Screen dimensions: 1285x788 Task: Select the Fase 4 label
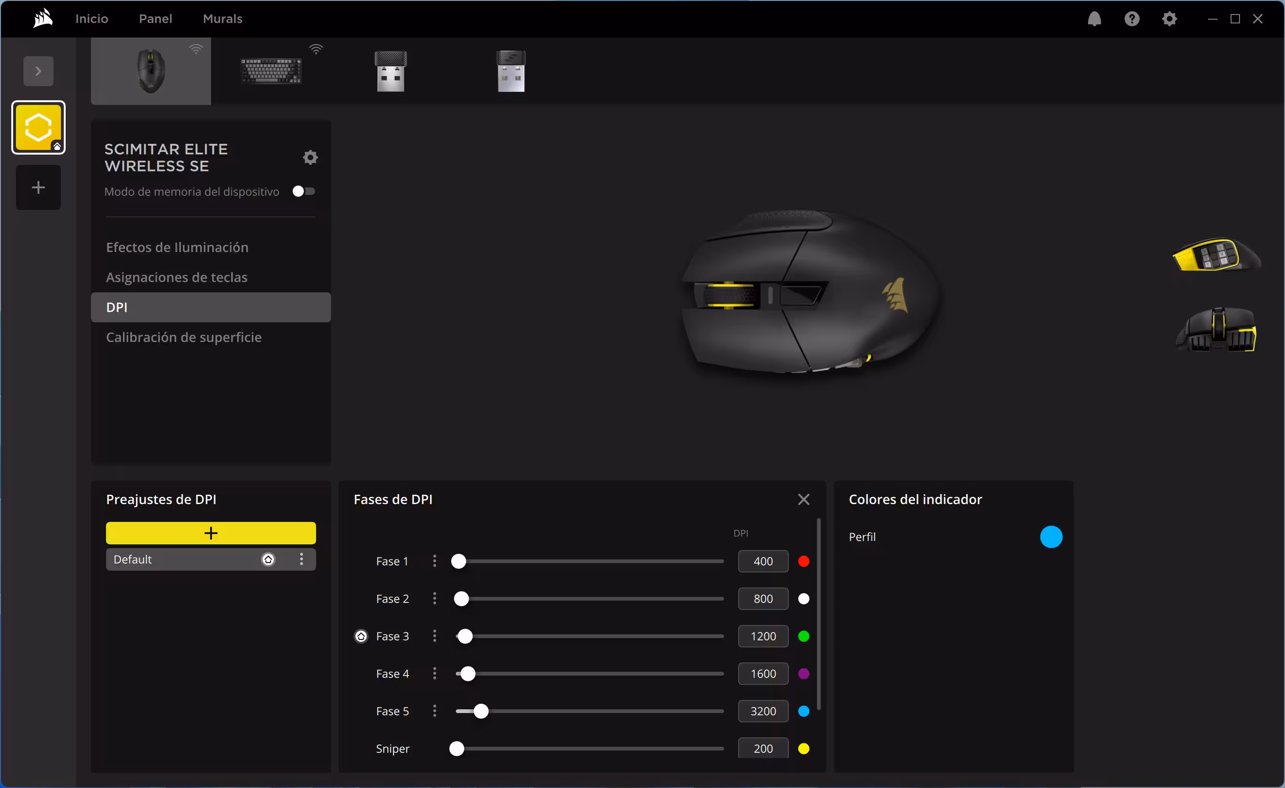pyautogui.click(x=393, y=674)
